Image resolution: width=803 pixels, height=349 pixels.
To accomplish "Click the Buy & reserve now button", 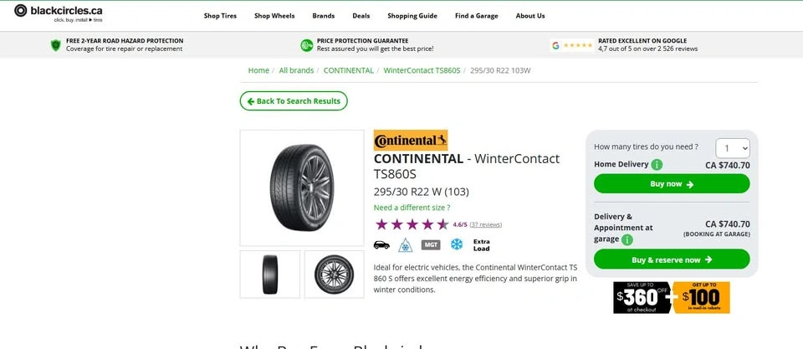I will 671,259.
